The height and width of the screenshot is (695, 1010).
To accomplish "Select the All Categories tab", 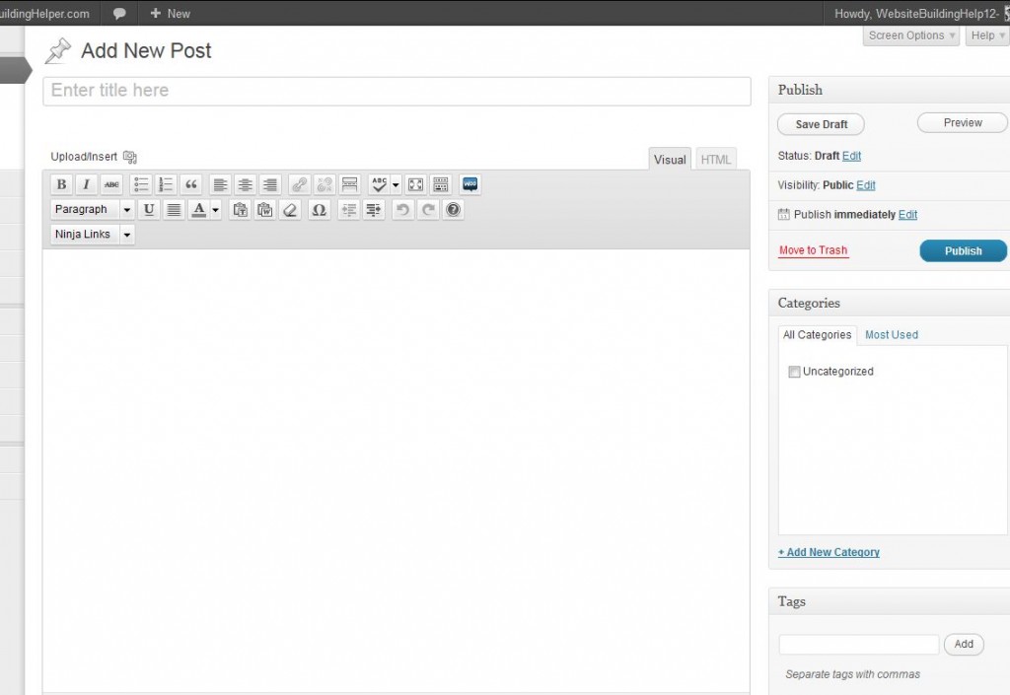I will pos(817,334).
